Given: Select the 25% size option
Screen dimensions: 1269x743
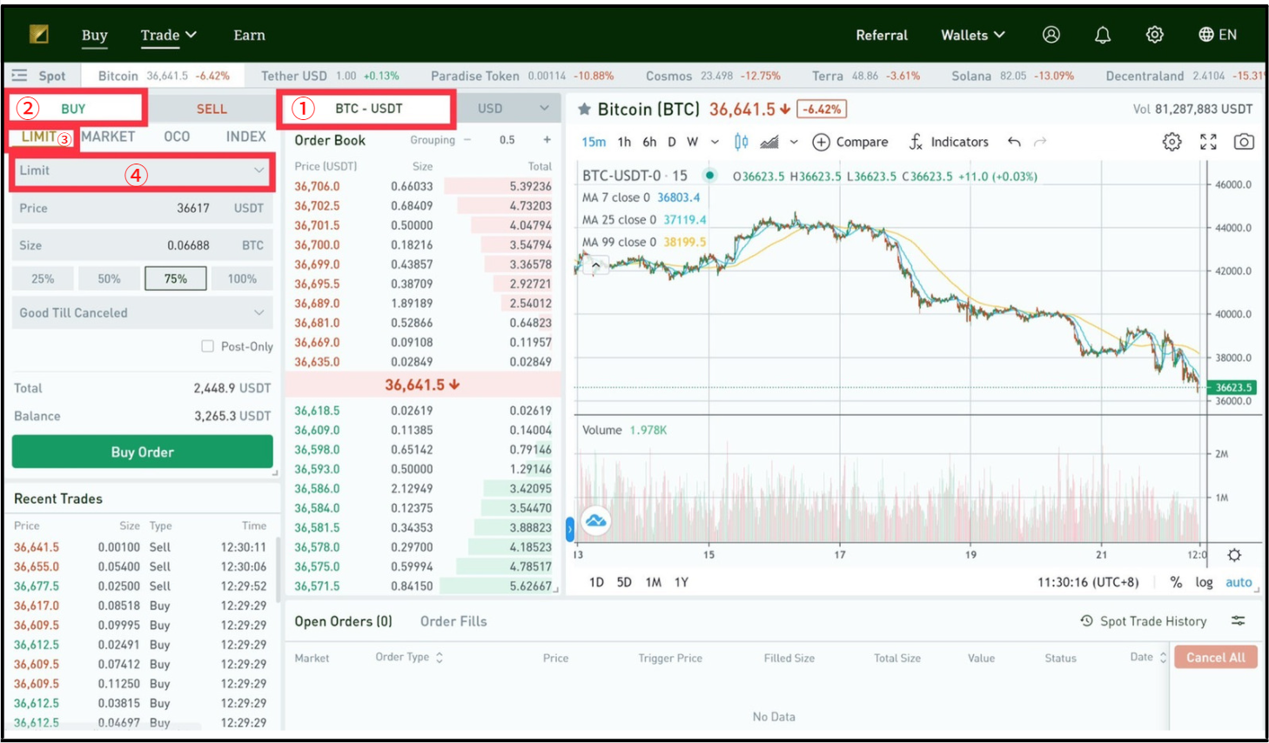Looking at the screenshot, I should tap(43, 279).
